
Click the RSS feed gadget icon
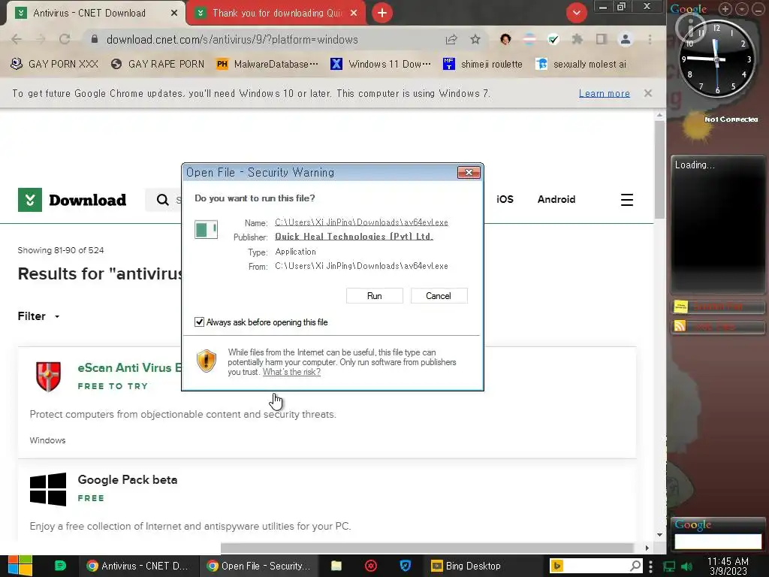[x=680, y=326]
